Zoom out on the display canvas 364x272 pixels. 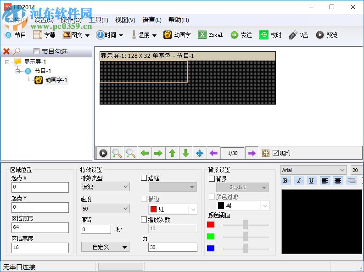(131, 153)
